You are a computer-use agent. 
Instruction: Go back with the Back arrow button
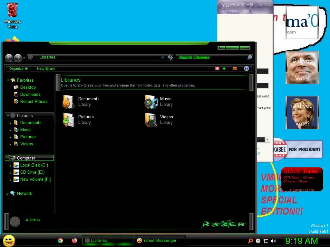9,58
